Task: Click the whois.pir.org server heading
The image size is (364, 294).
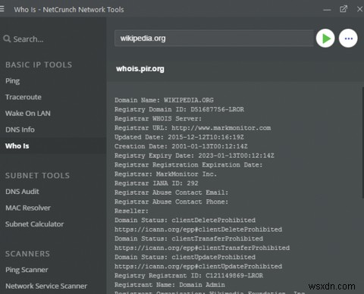Action: 140,69
